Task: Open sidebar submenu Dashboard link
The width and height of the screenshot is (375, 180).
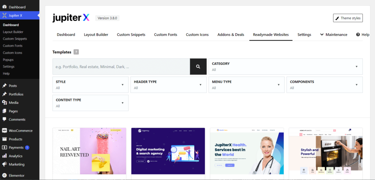Action: (11, 25)
